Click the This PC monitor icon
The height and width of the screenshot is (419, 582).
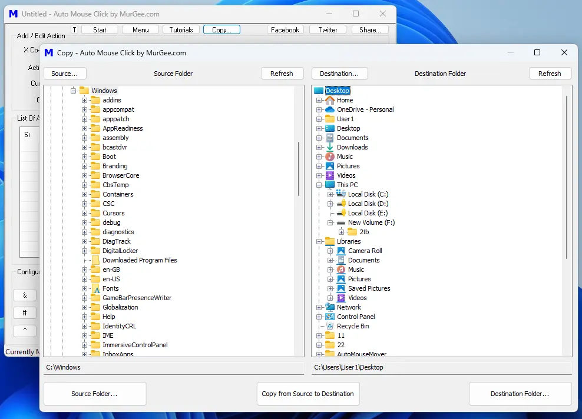pyautogui.click(x=330, y=185)
